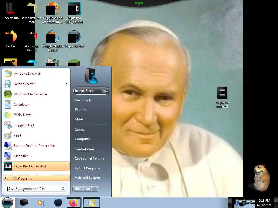278x208 pixels.
Task: Open the dark globe taskbar icon
Action: point(58,203)
